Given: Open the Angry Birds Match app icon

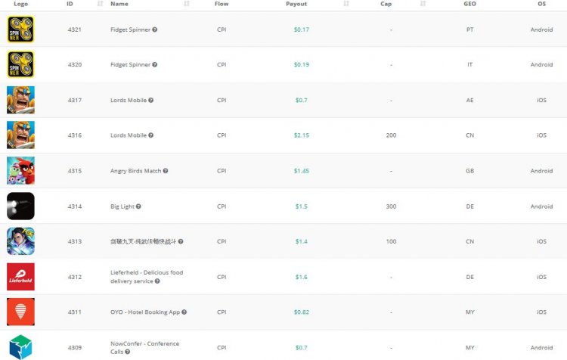Looking at the screenshot, I should pos(20,171).
